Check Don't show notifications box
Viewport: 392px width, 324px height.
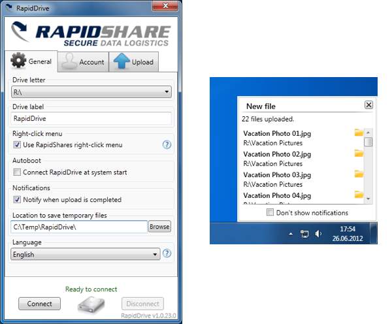[270, 212]
